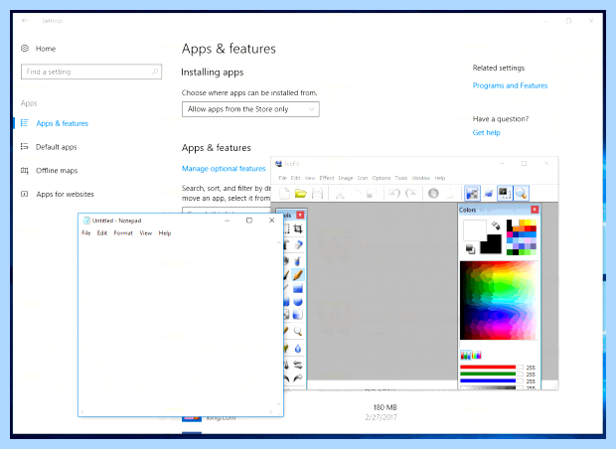Close the IcoFX Tools panel
The image size is (616, 449).
[x=300, y=215]
